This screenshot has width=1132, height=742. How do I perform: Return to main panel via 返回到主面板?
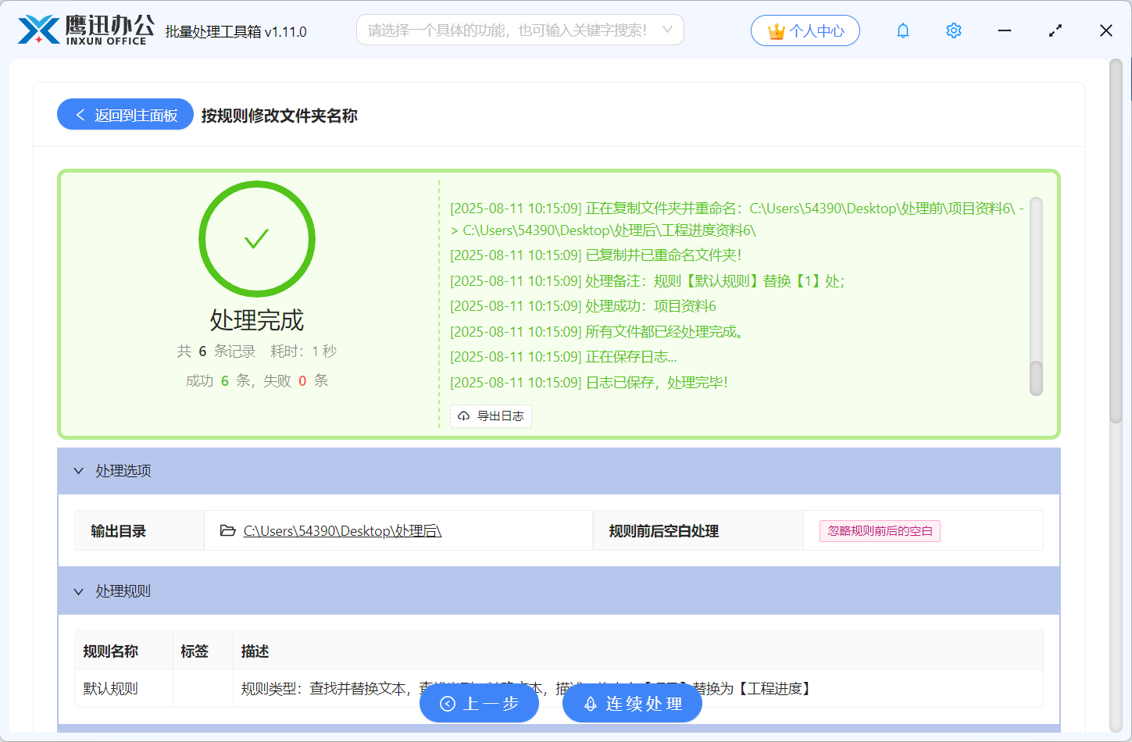125,115
